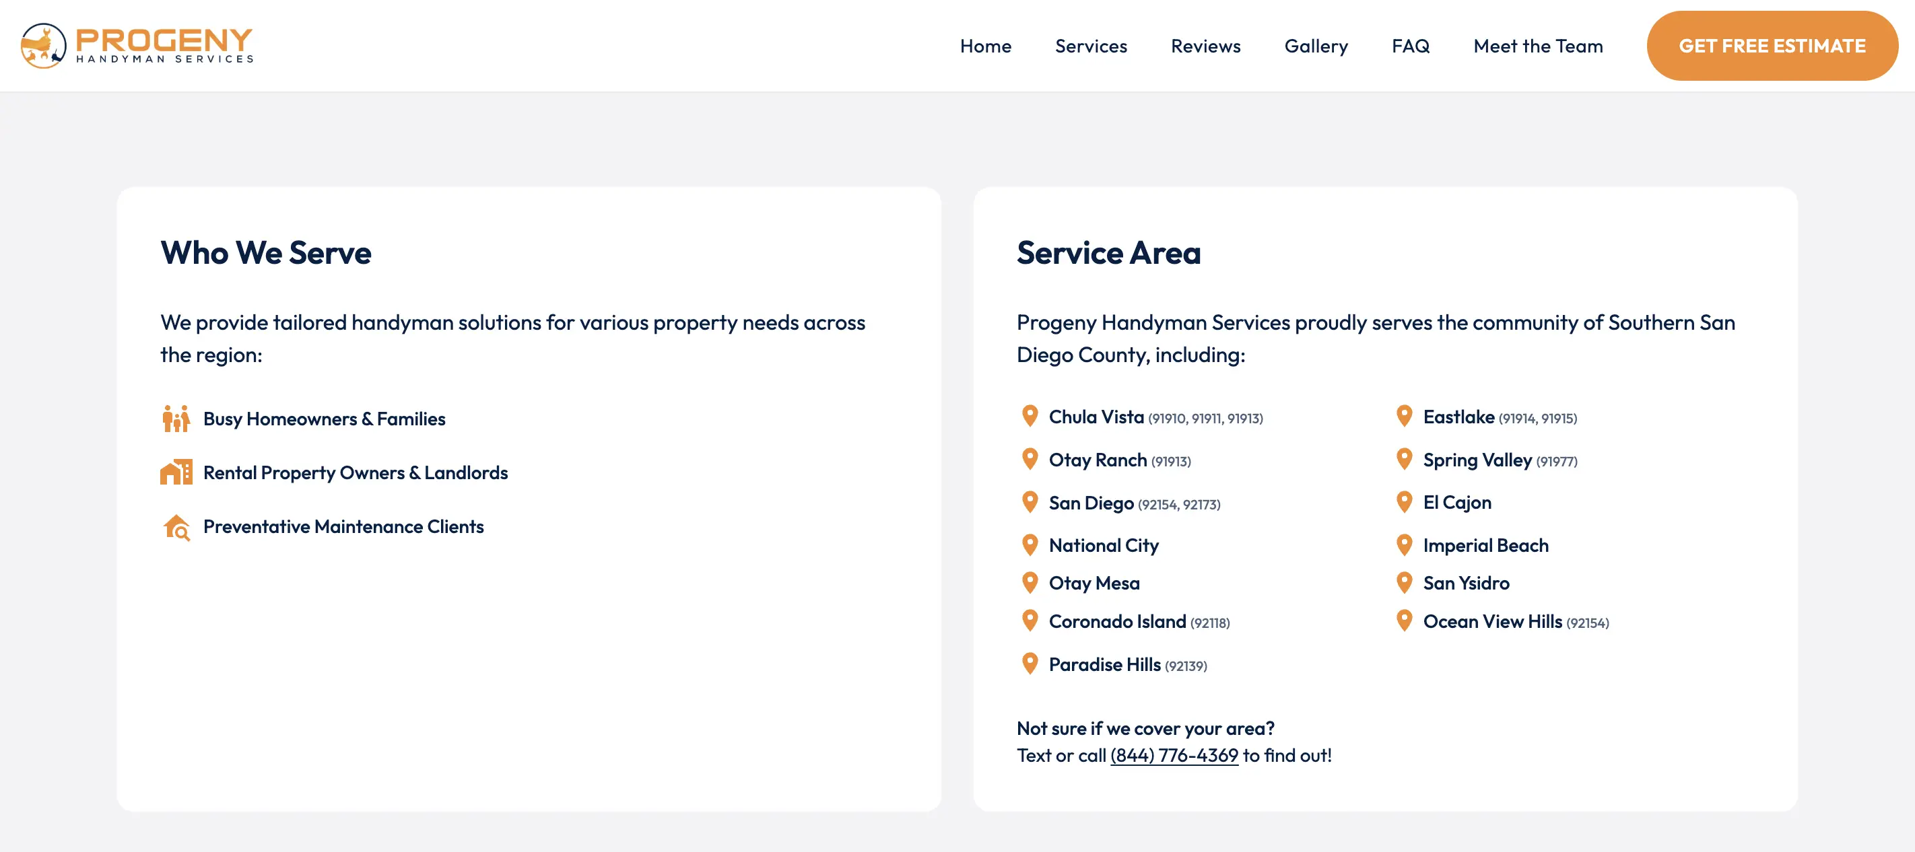Screen dimensions: 1915x852
Task: Click the Otay Ranch location text
Action: click(1098, 460)
